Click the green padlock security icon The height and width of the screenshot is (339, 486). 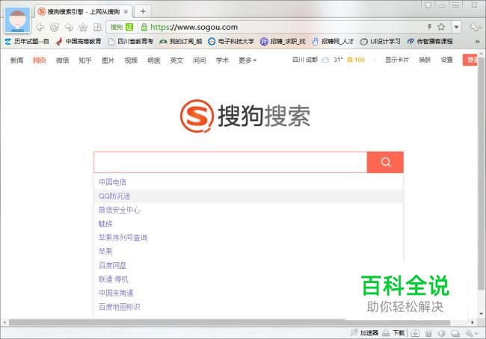(x=144, y=27)
